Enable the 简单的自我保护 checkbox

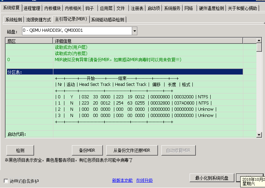(x=6, y=181)
